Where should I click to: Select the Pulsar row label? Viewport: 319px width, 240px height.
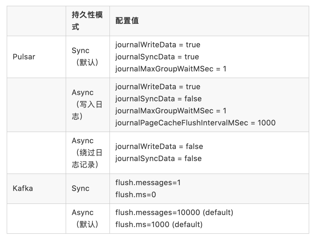click(24, 57)
